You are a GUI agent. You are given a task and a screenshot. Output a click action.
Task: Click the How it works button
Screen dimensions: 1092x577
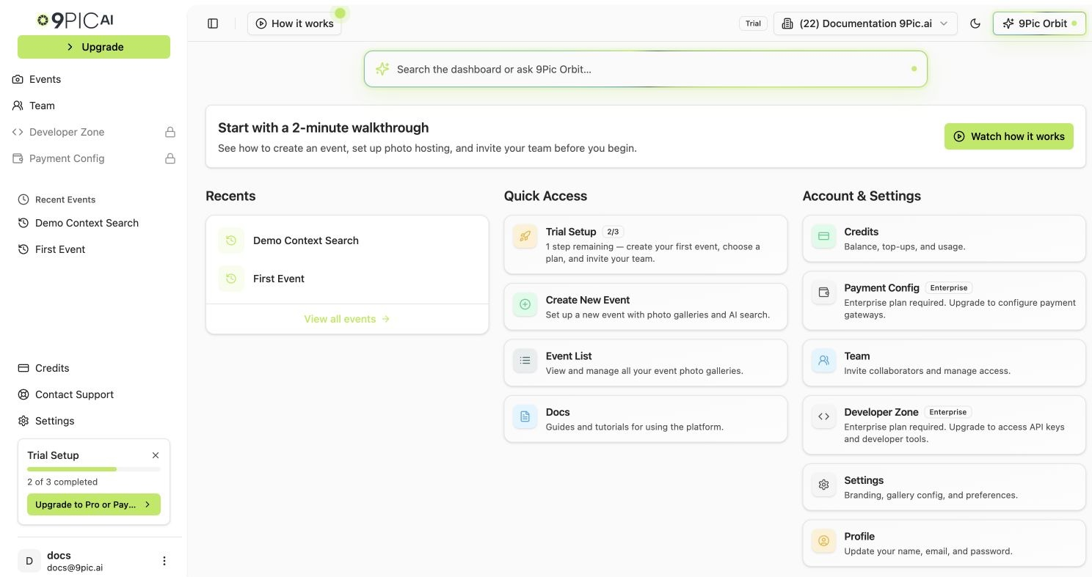click(x=294, y=23)
